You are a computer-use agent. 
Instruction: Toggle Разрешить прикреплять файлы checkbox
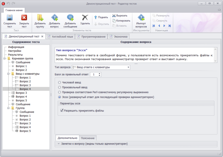62,110
